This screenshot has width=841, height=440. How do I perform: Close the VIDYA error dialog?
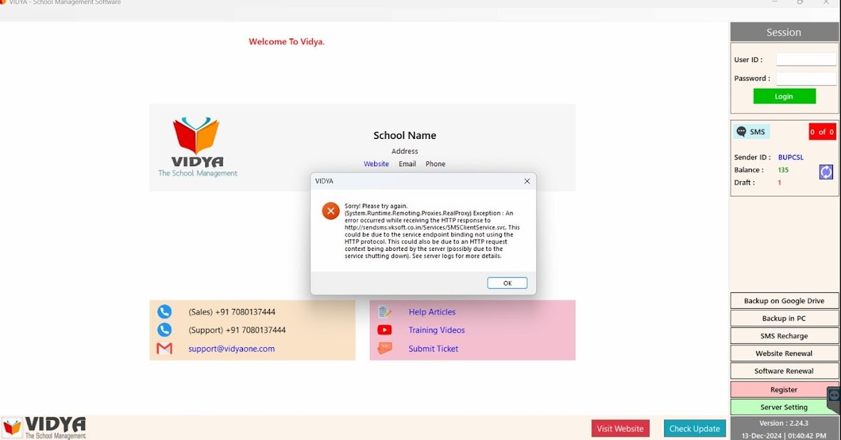(527, 181)
